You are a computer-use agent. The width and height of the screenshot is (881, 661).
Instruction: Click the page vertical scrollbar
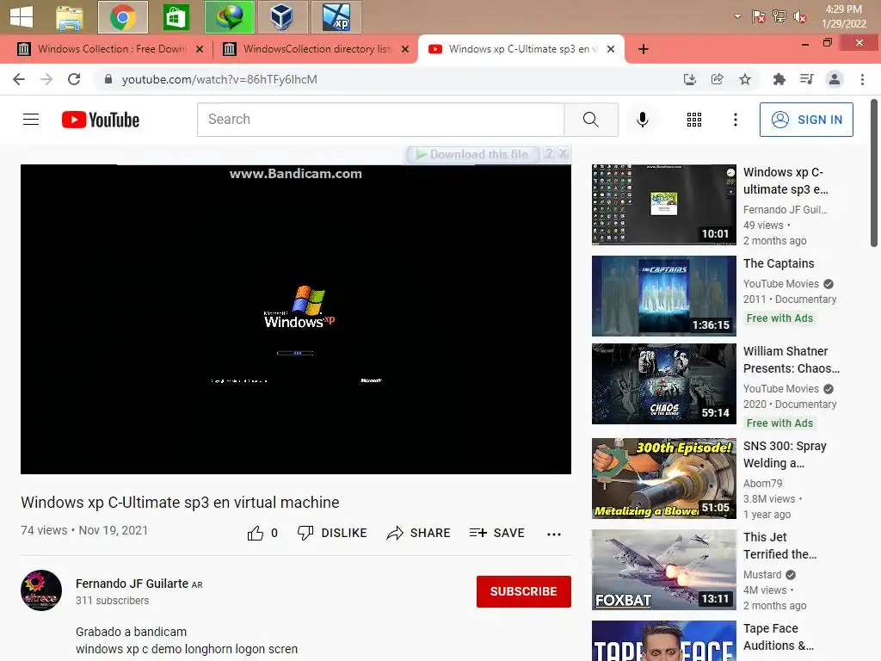(874, 173)
